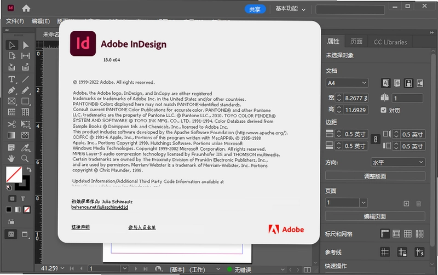This screenshot has width=438, height=275.
Task: Select the Selection tool arrow
Action: (x=11, y=45)
